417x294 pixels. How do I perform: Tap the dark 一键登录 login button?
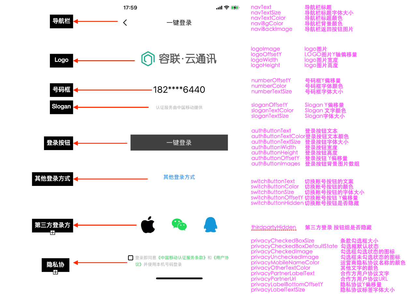[x=179, y=143]
